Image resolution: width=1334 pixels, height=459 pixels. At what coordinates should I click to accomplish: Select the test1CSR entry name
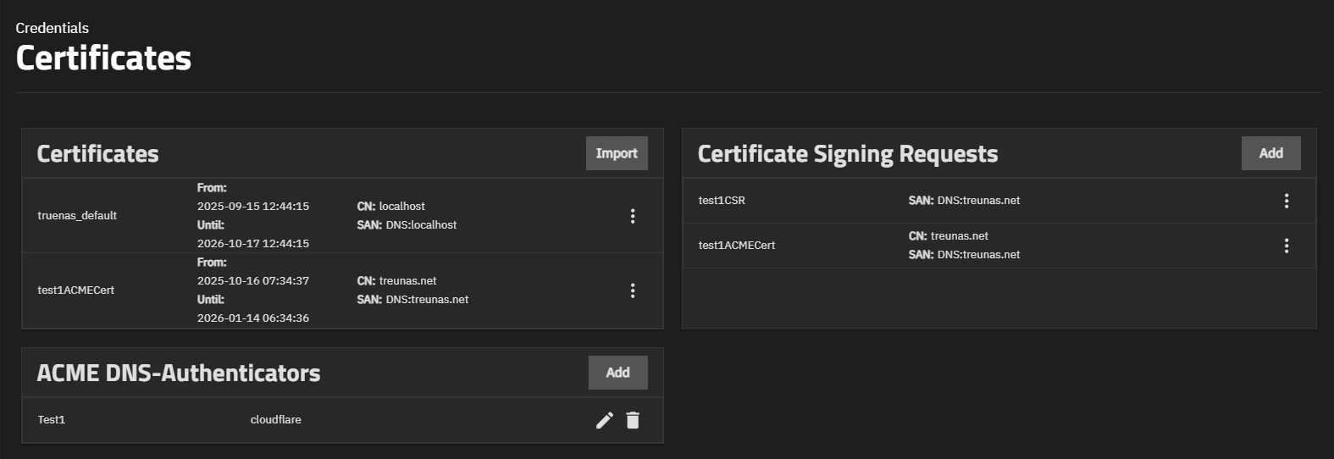coord(722,201)
